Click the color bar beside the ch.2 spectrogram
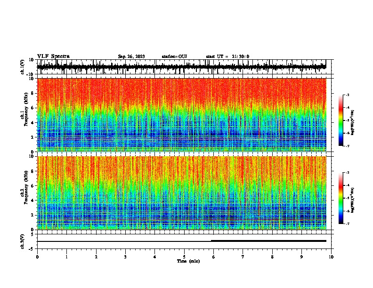 pos(341,198)
